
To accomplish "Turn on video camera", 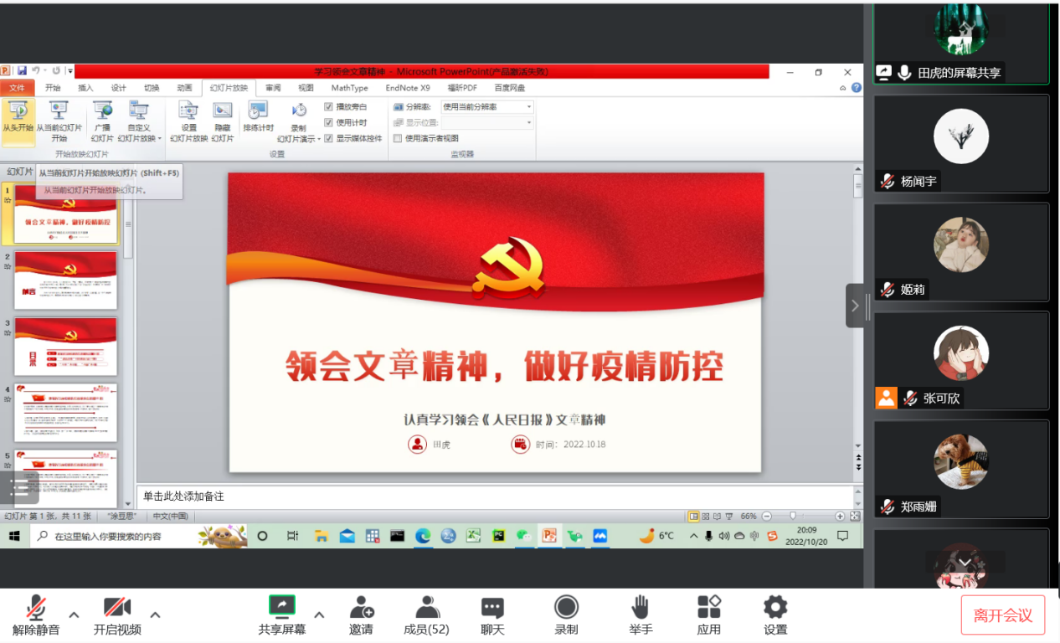I will point(117,606).
